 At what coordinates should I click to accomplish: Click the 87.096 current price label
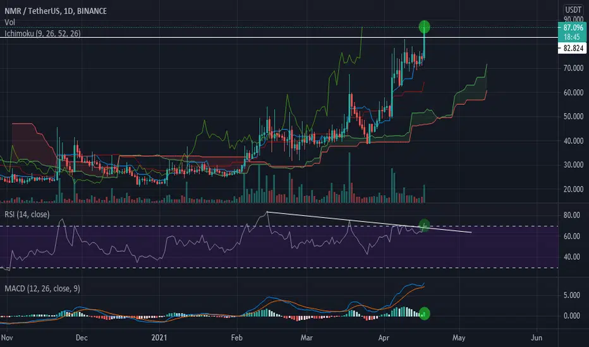pyautogui.click(x=573, y=27)
